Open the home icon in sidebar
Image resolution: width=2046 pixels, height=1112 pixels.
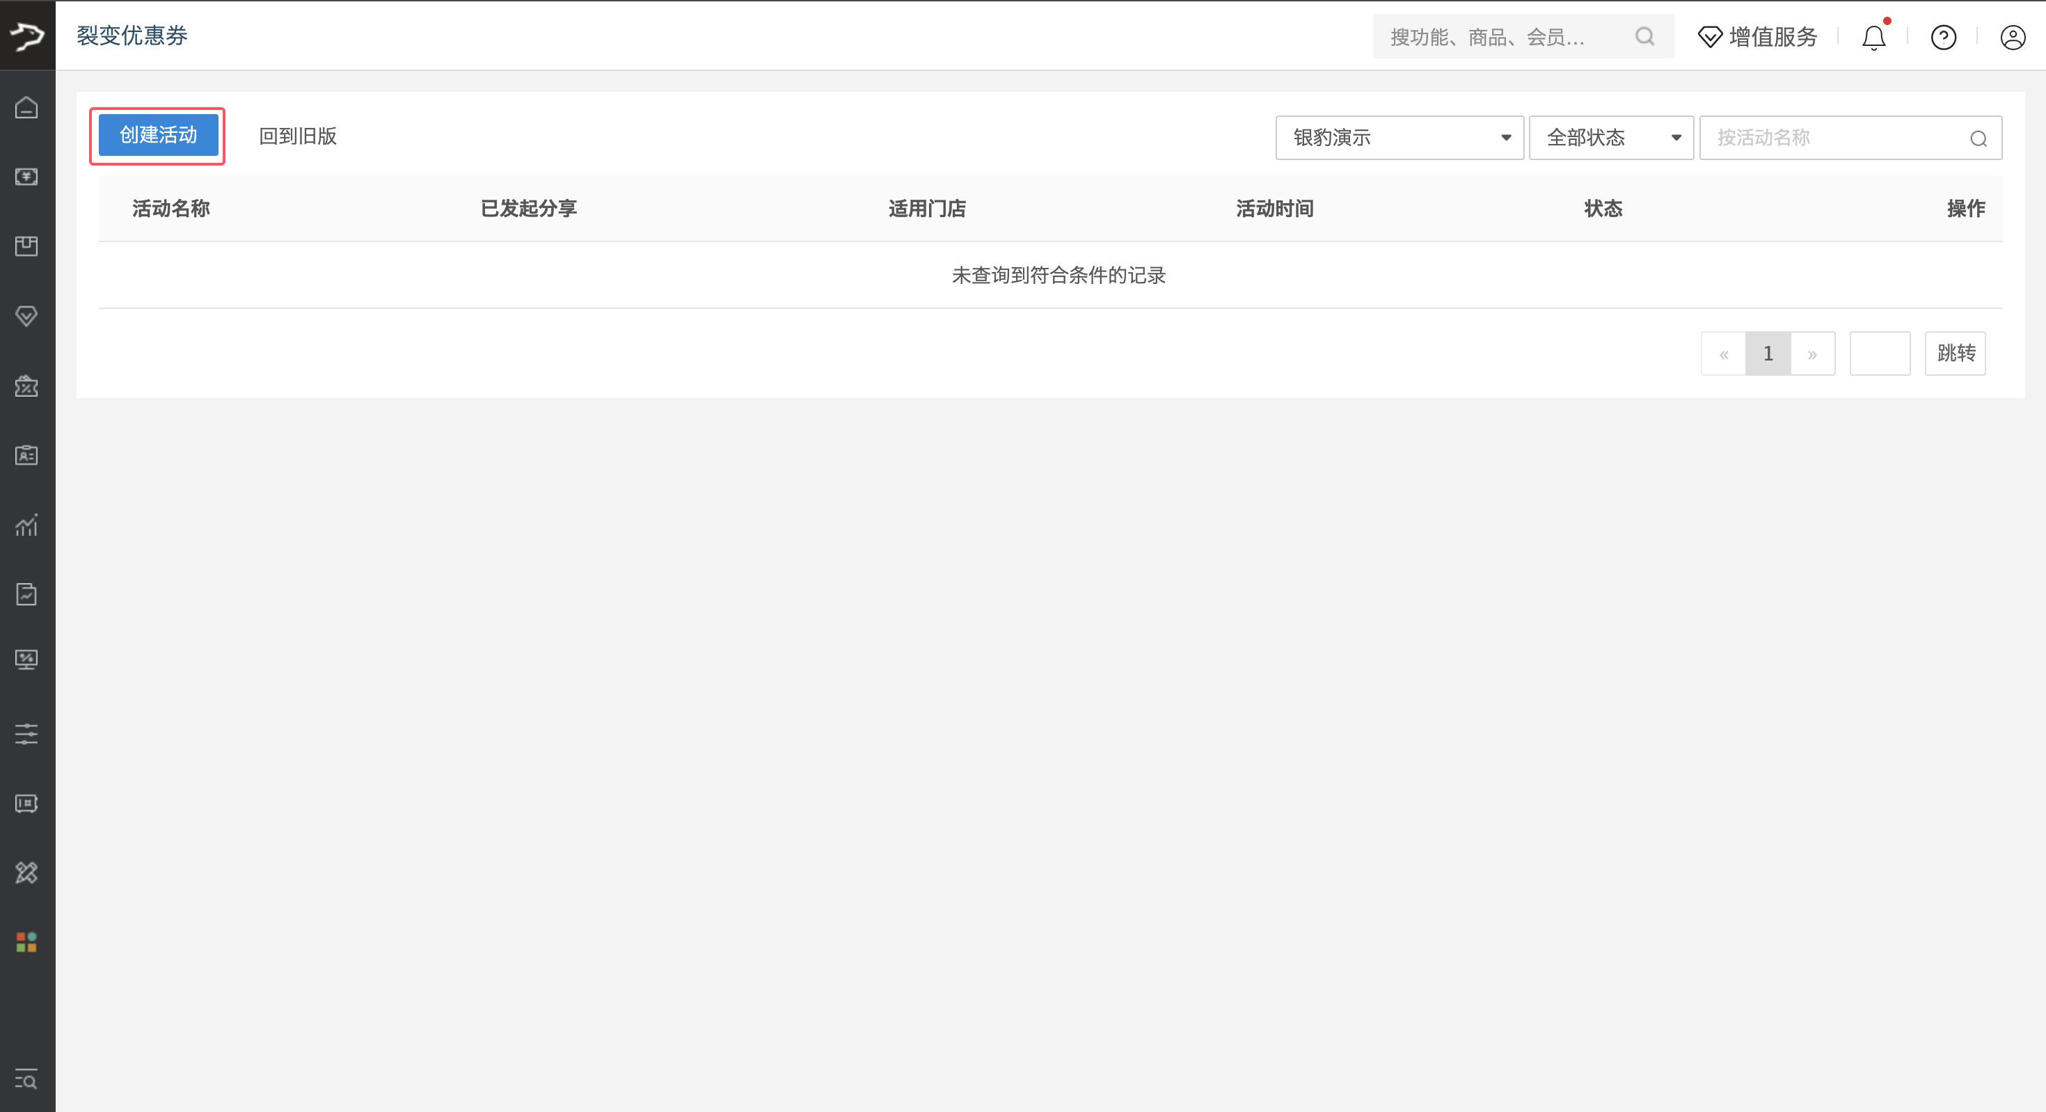coord(27,107)
